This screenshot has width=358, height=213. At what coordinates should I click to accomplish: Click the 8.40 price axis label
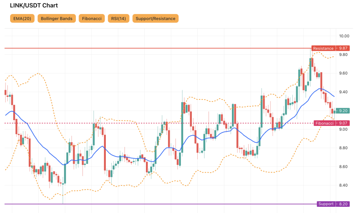click(343, 185)
